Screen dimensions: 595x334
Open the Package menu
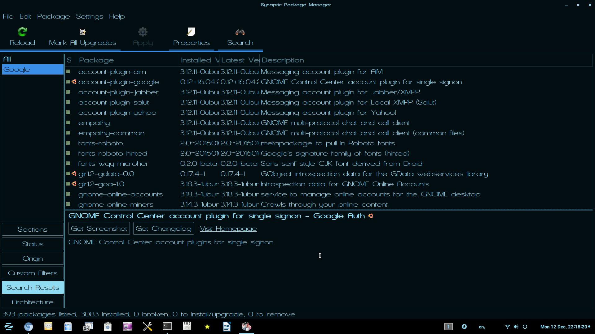tap(53, 16)
